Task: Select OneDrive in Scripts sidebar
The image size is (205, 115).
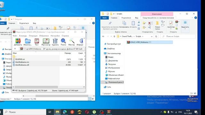Action: pyautogui.click(x=109, y=49)
